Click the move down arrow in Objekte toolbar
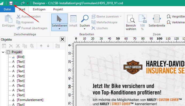 [x=48, y=46]
